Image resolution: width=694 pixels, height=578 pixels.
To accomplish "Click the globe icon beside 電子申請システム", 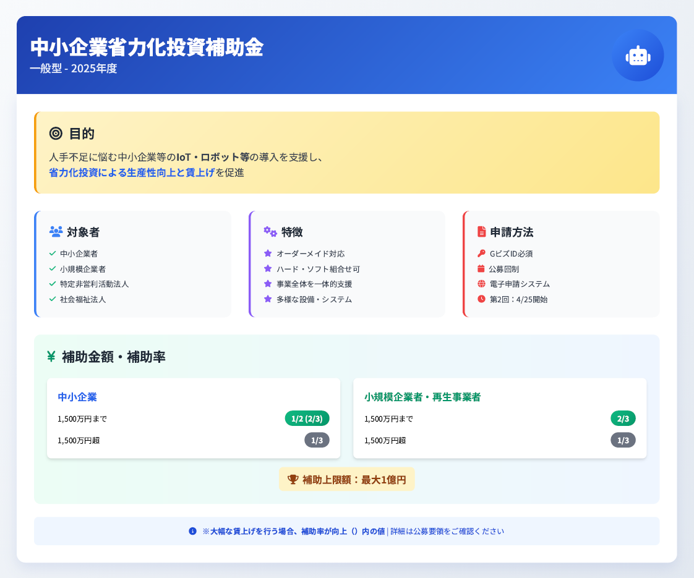I will tap(482, 284).
